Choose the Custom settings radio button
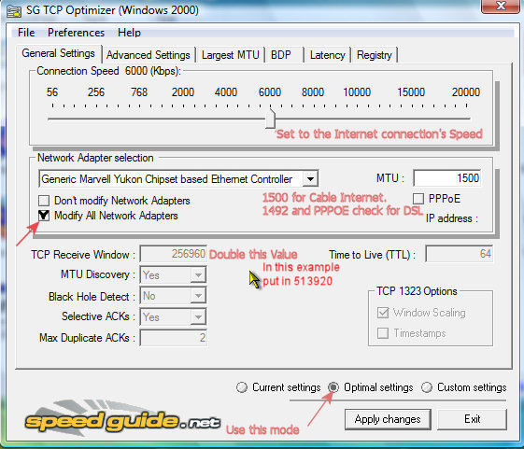 click(x=427, y=387)
